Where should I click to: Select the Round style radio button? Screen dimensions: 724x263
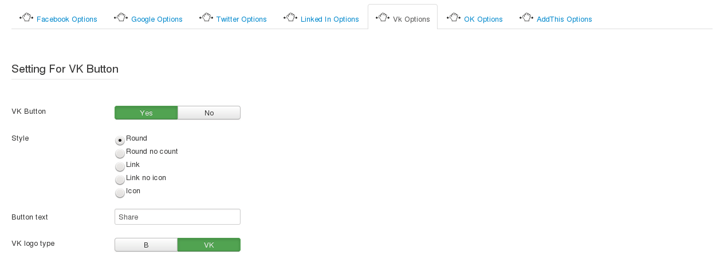pos(120,140)
